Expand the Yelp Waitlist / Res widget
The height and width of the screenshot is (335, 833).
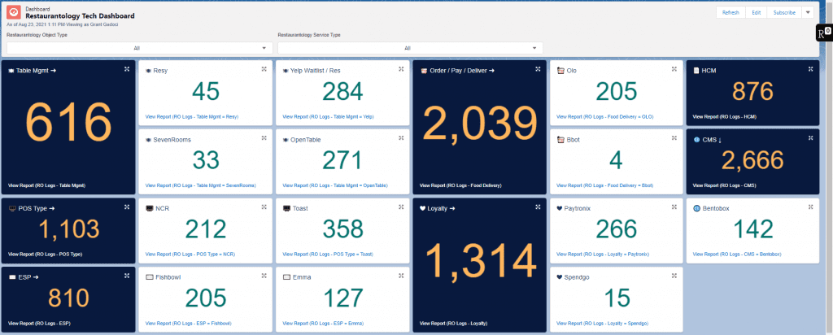pos(401,69)
